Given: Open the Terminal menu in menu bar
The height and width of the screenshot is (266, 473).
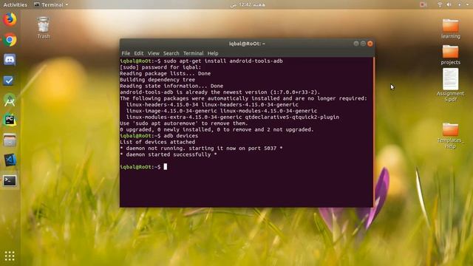Looking at the screenshot, I should click(194, 53).
